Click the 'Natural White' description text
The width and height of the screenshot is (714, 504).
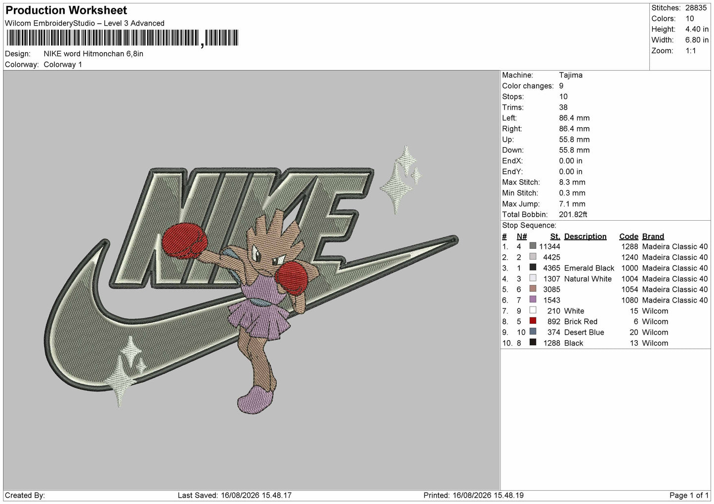click(x=588, y=279)
